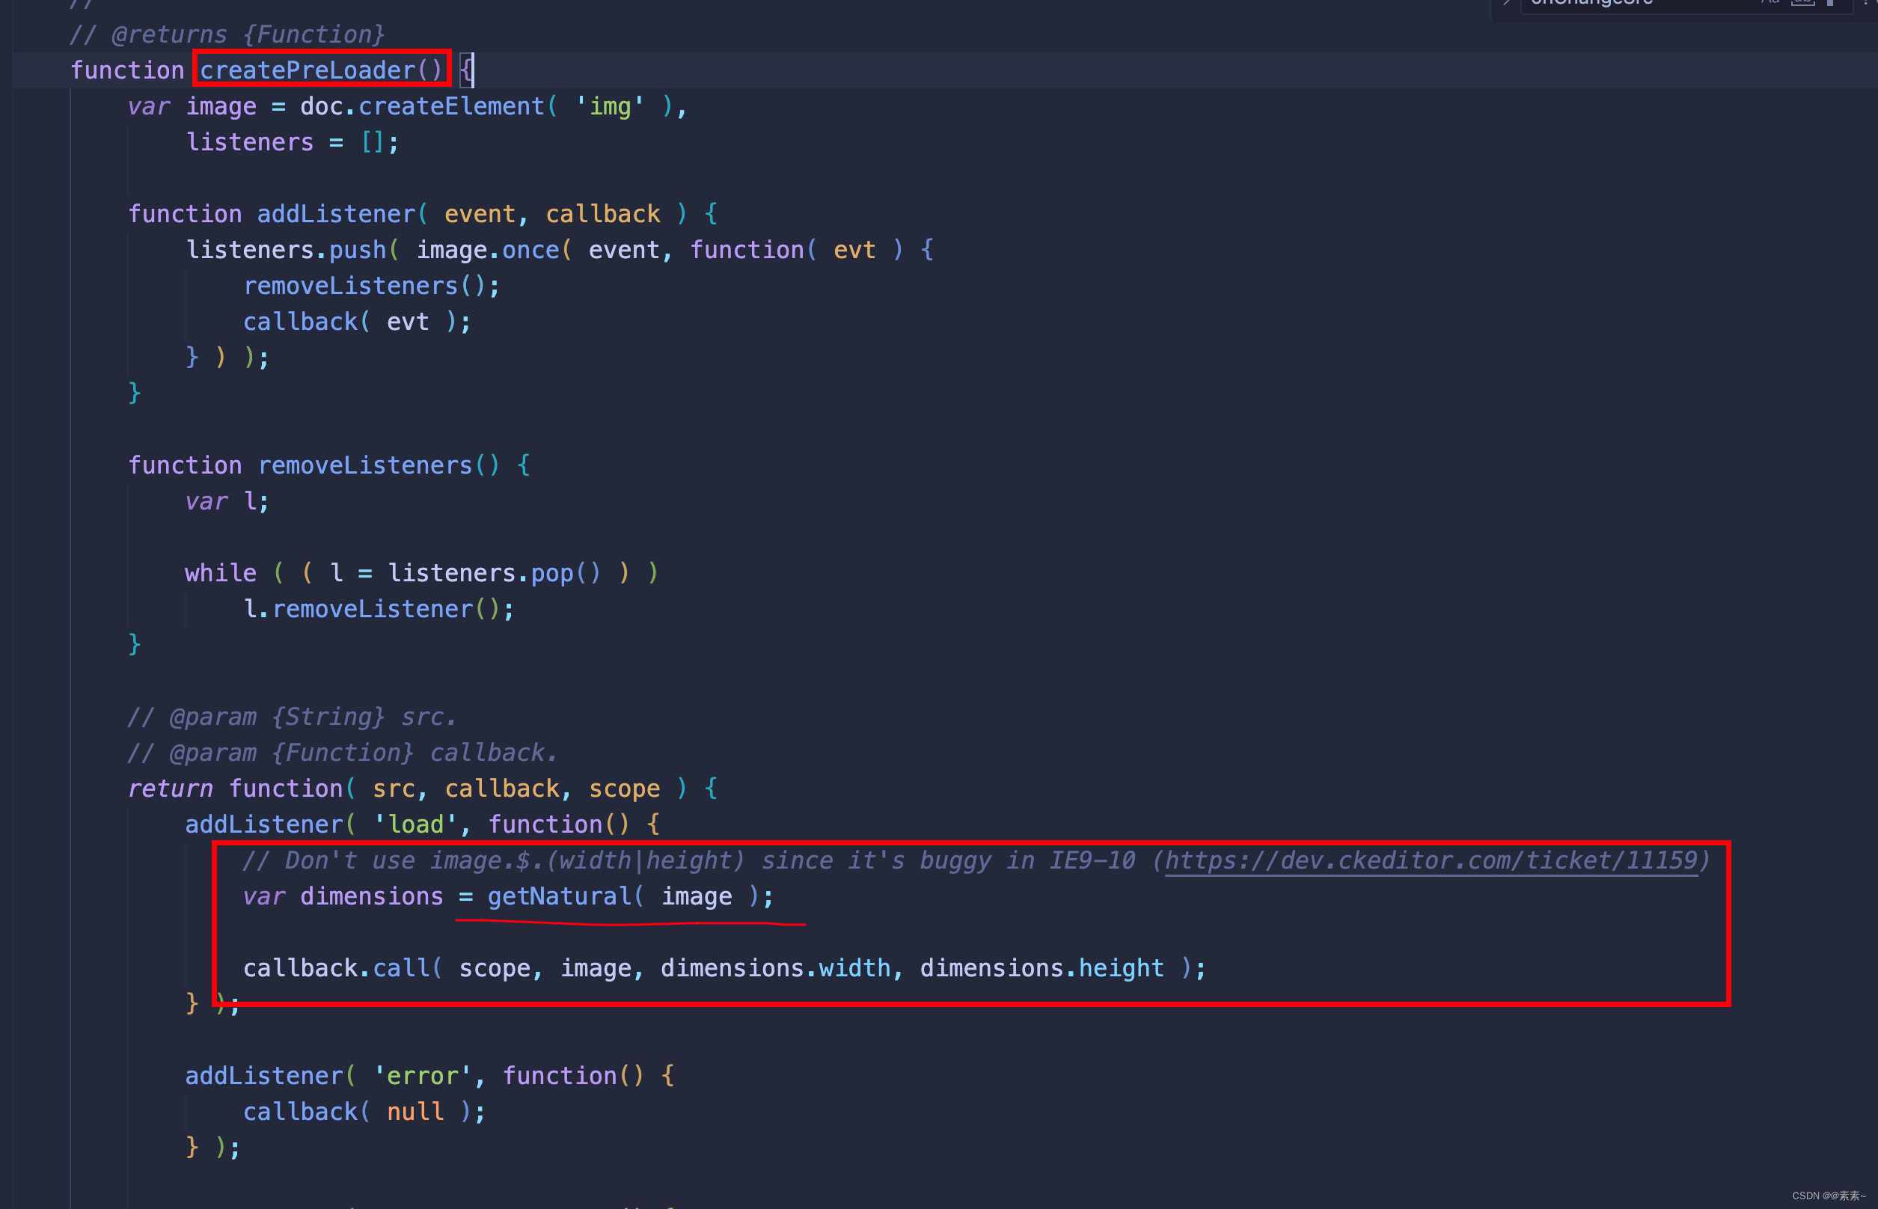Click addListener in its function definition

(336, 213)
